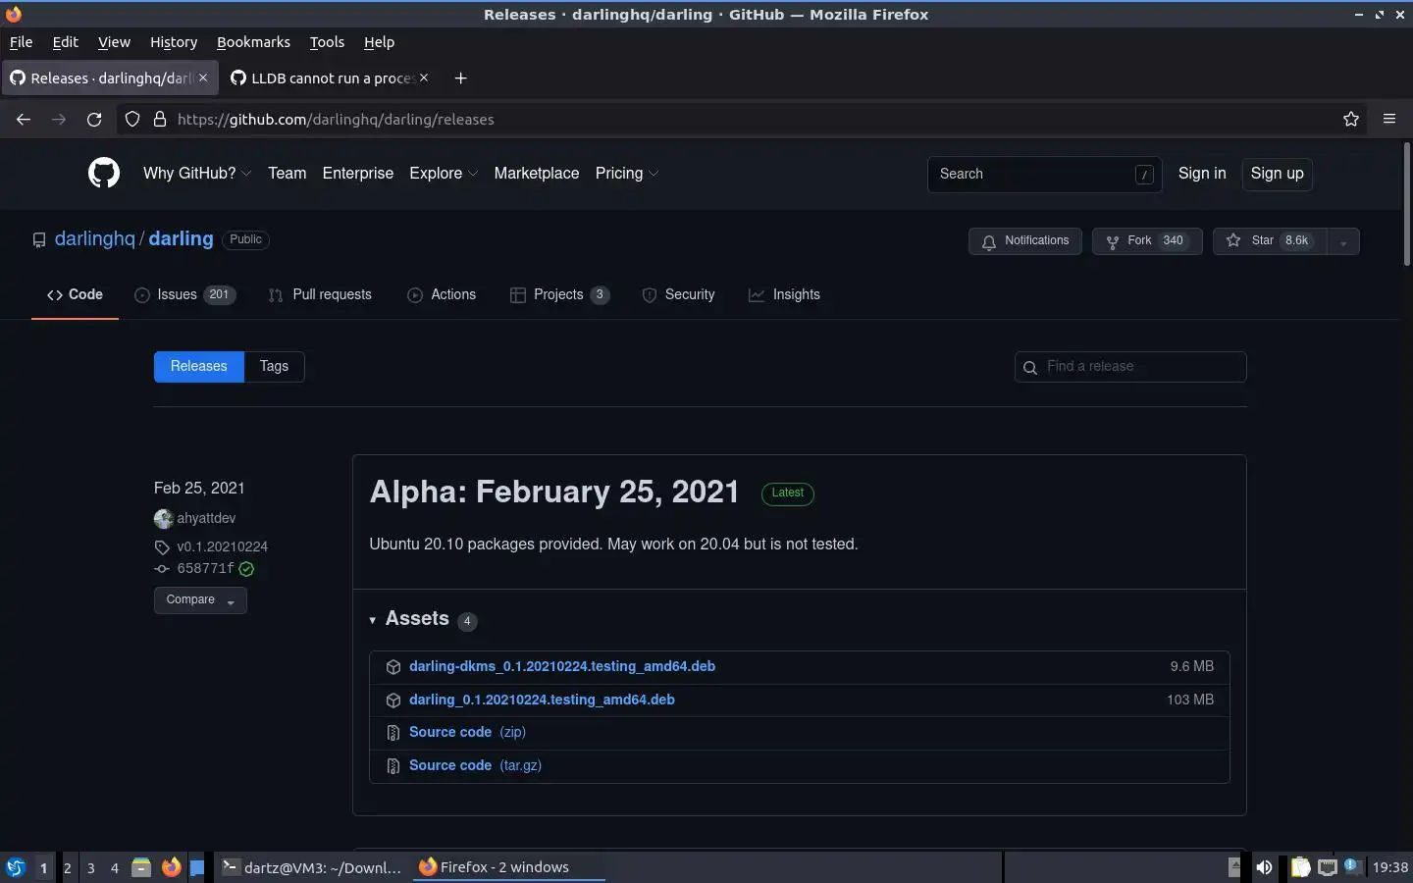Viewport: 1413px width, 883px height.
Task: Open the Actions tab
Action: [x=442, y=294]
